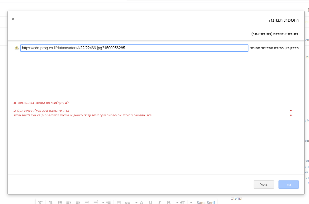Click the ביטול cancel button

click(x=264, y=185)
